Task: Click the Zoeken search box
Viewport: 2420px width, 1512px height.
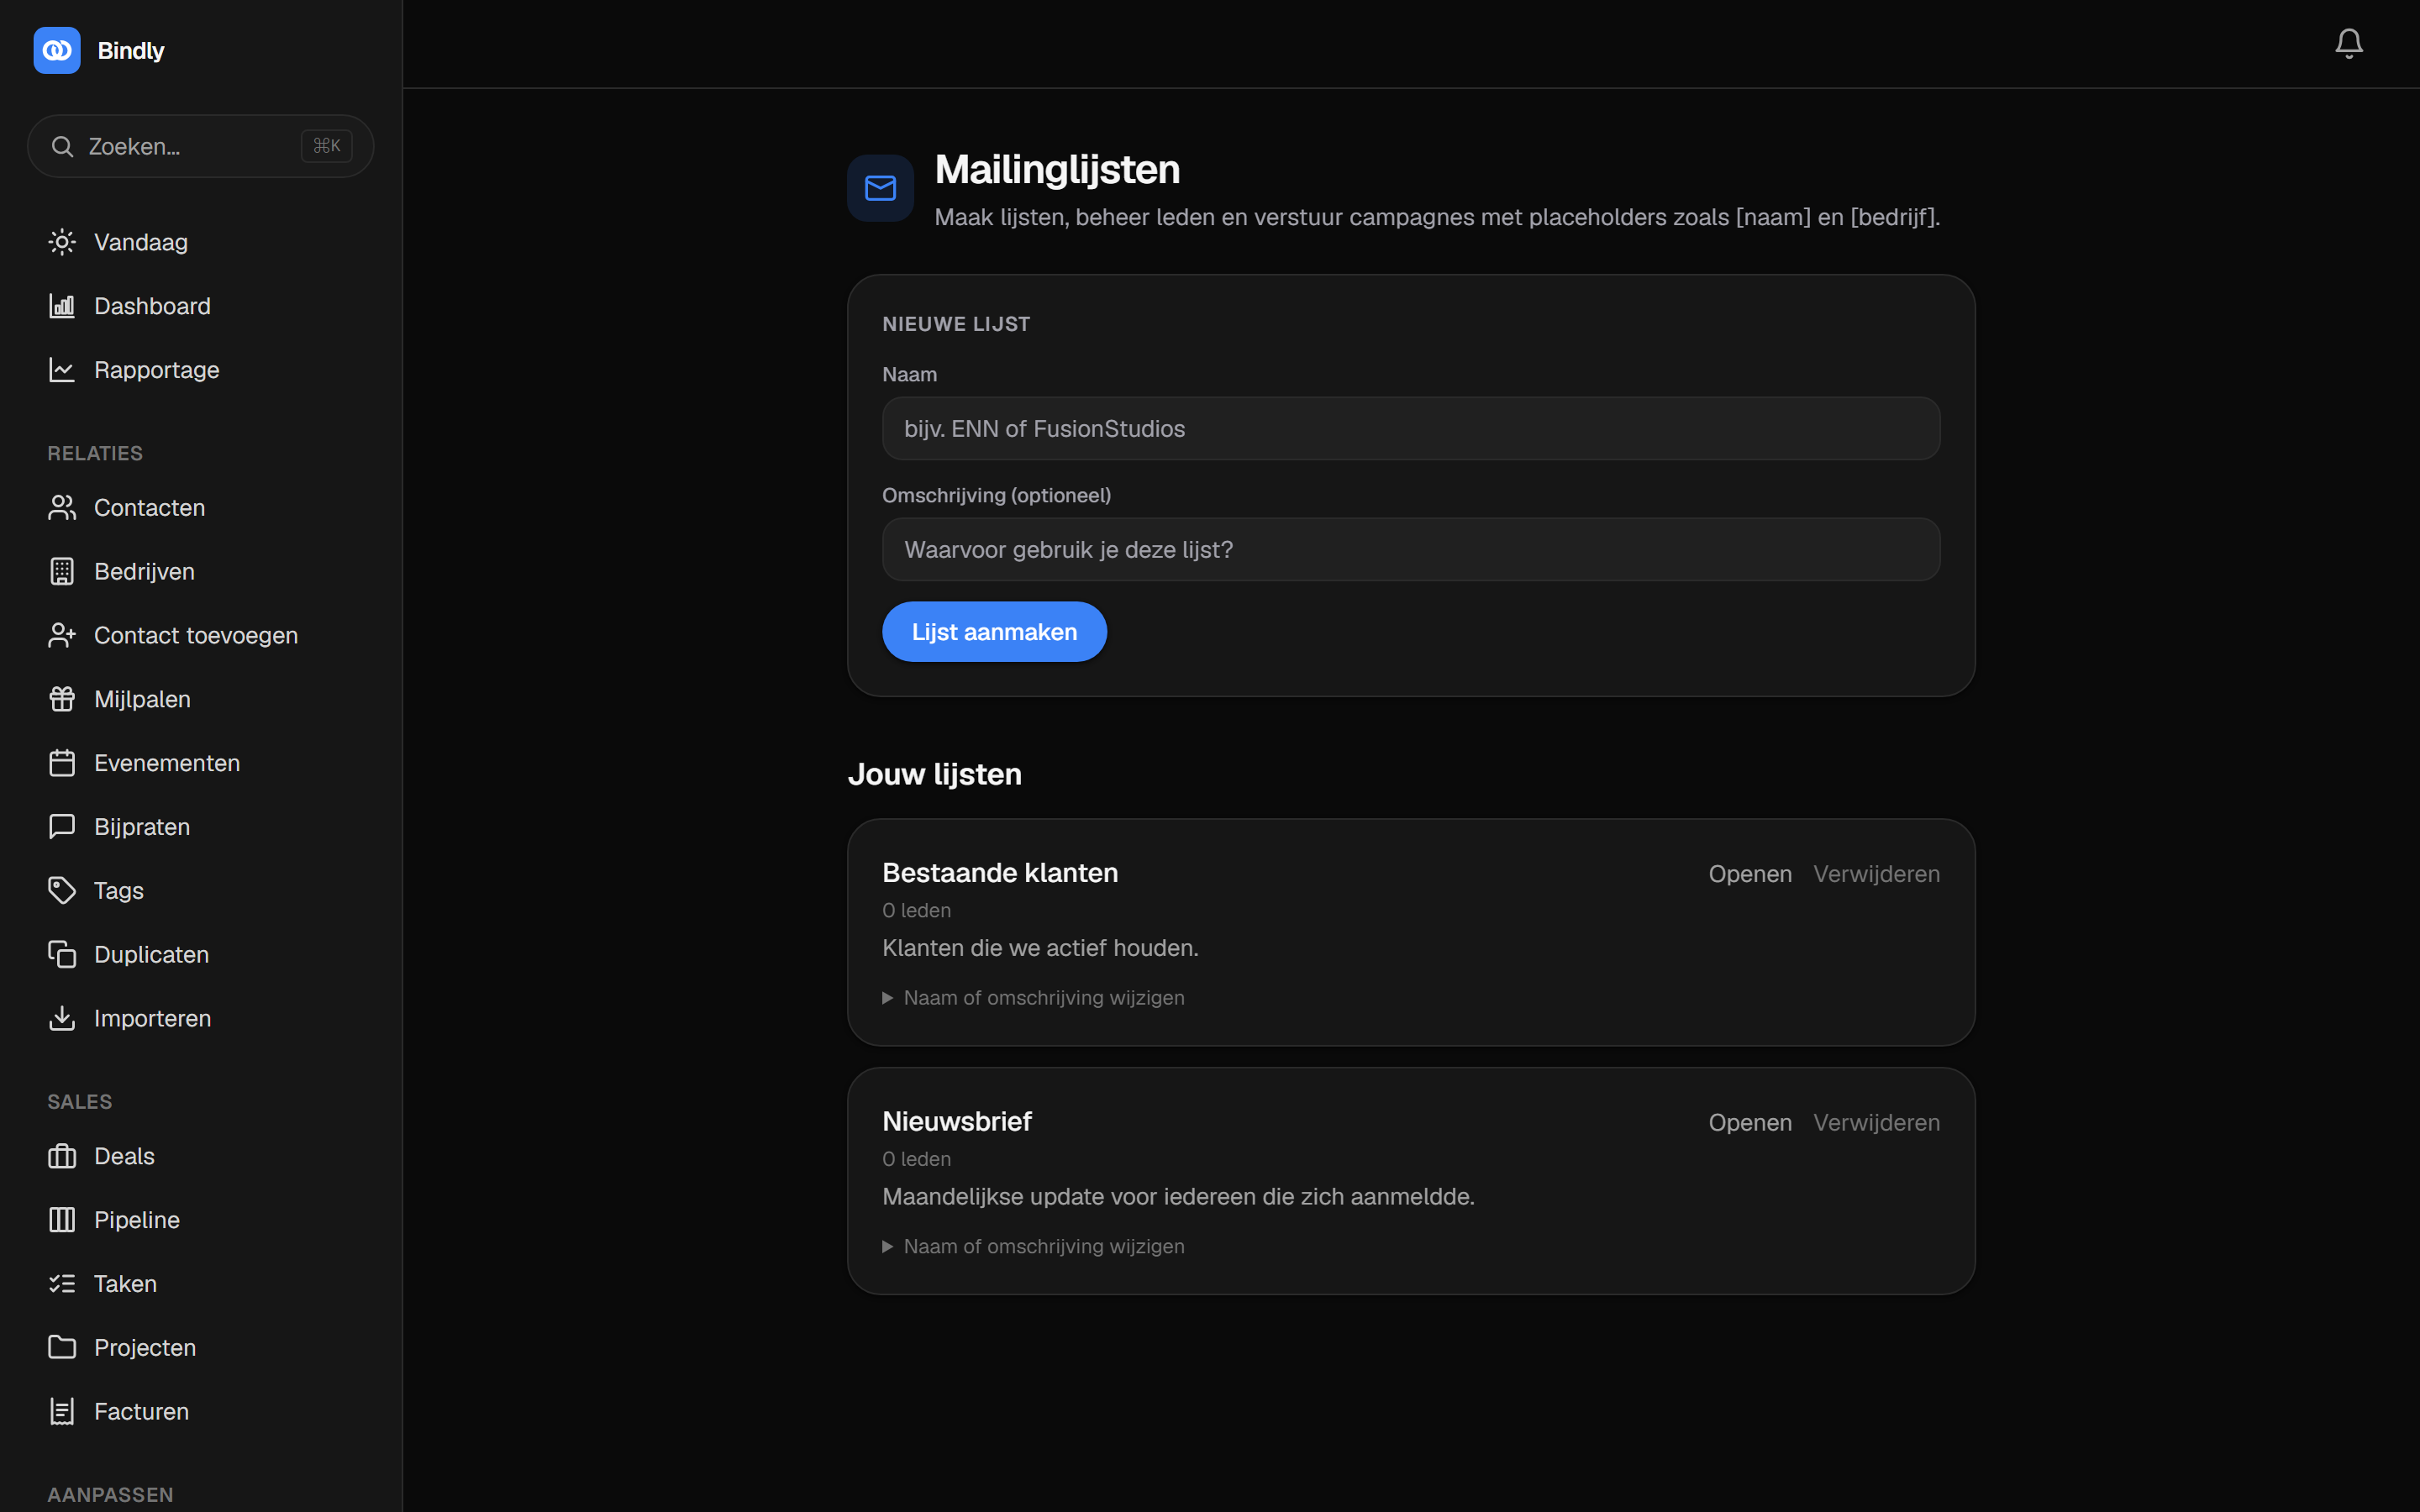Action: click(200, 146)
